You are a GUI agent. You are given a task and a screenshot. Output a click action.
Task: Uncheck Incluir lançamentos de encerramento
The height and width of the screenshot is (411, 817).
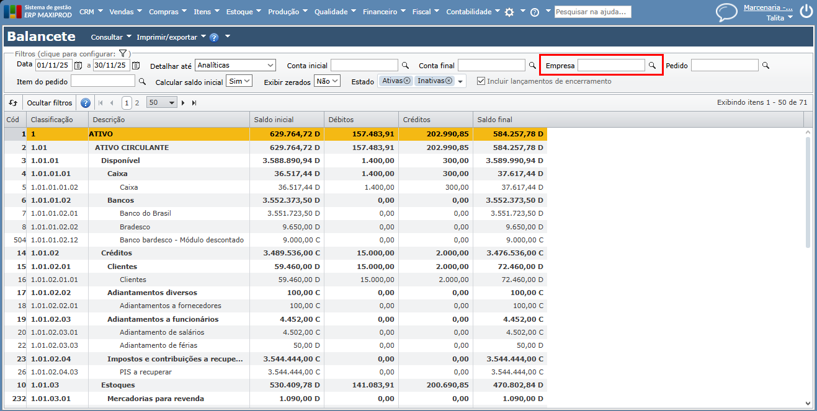tap(481, 81)
